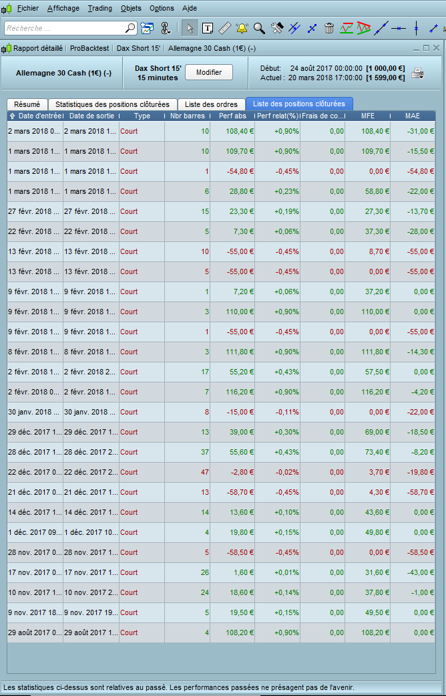Click the search magnifier in Recherche box
Screen dimensions: 446x696
coord(130,28)
